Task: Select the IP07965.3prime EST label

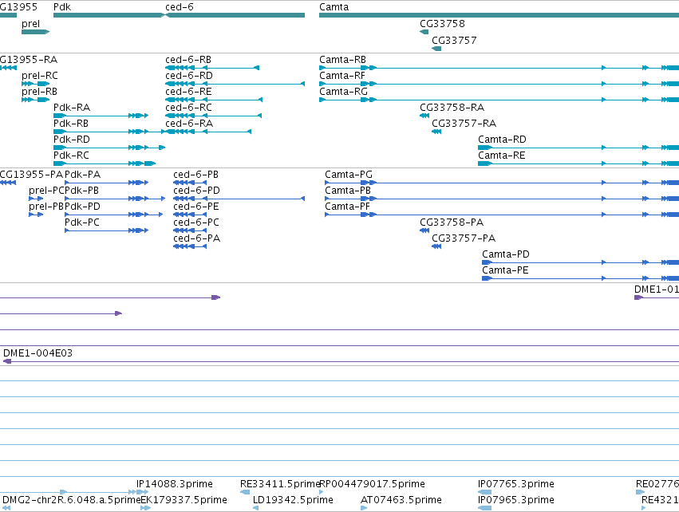Action: pos(516,500)
